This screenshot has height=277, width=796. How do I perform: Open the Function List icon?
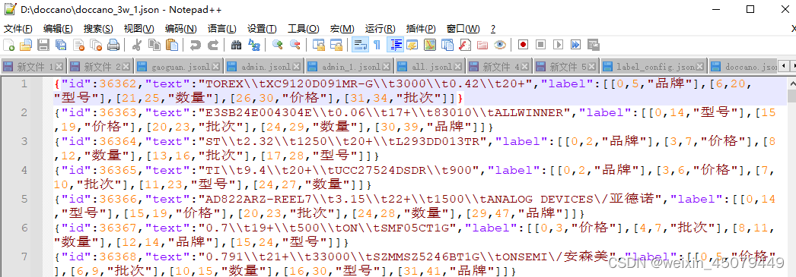[x=464, y=45]
